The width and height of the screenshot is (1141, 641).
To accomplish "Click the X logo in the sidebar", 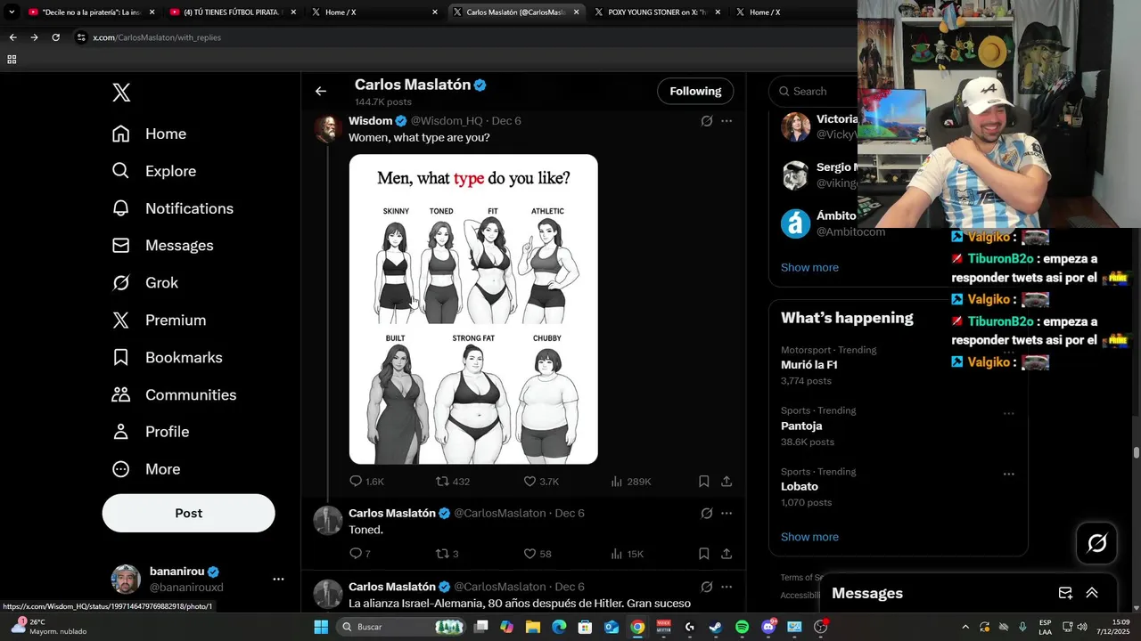I will 121,93.
